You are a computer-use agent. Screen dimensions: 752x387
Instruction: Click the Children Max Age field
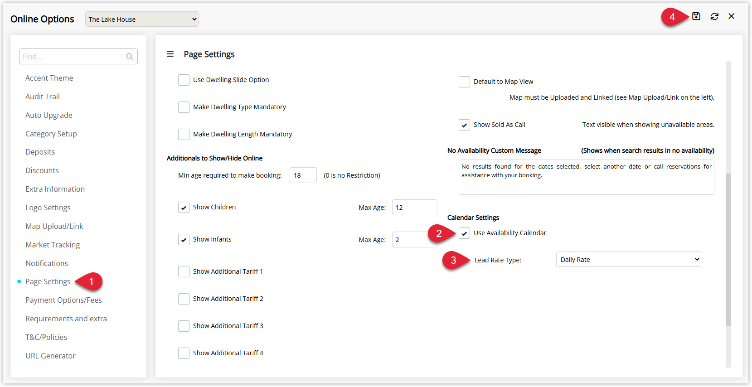[x=415, y=208]
